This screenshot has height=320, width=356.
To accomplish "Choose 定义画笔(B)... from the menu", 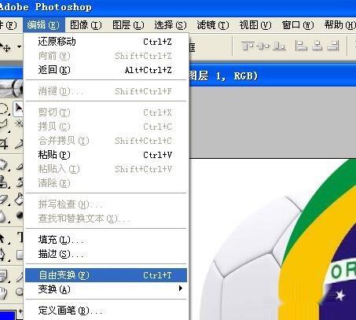I will click(106, 311).
